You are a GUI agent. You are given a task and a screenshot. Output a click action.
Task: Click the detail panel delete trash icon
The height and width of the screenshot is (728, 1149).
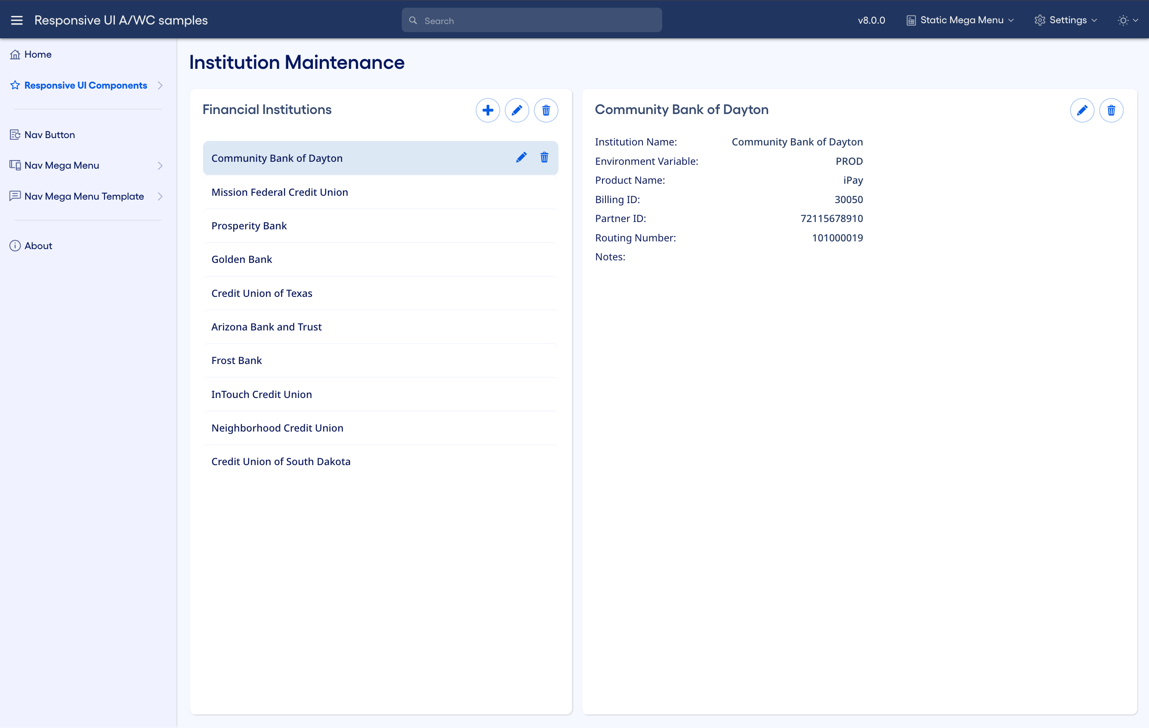pyautogui.click(x=1111, y=110)
